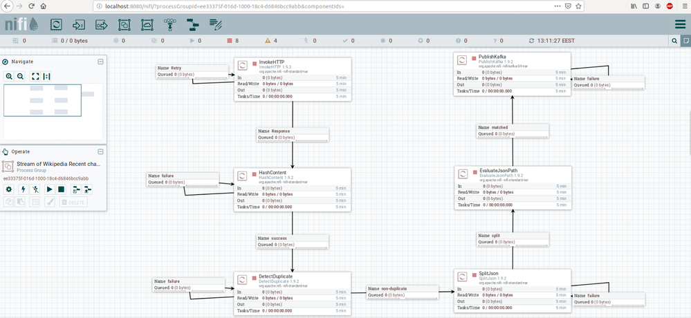Viewport: 691px width, 318px height.
Task: Collapse the Operate panel
Action: tap(100, 151)
